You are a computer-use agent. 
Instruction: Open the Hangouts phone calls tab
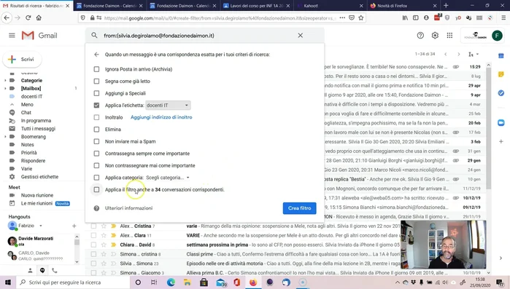55,270
